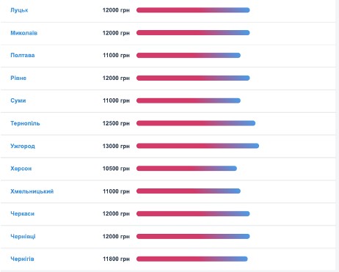This screenshot has width=339, height=272.
Task: Open the Чернівці city link
Action: (x=23, y=236)
